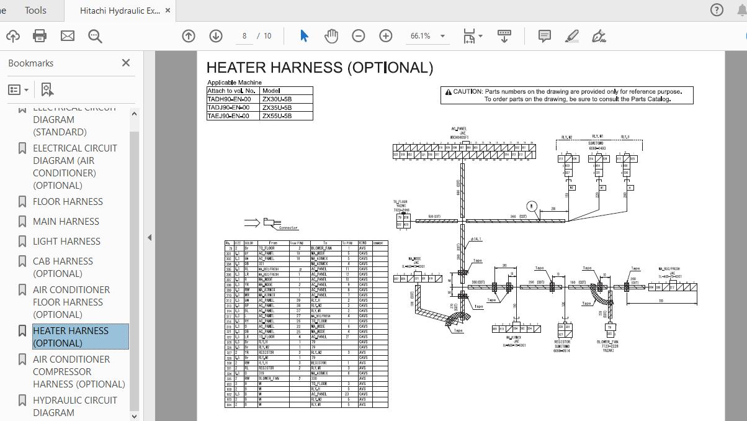Zoom out using the minus icon

click(359, 36)
